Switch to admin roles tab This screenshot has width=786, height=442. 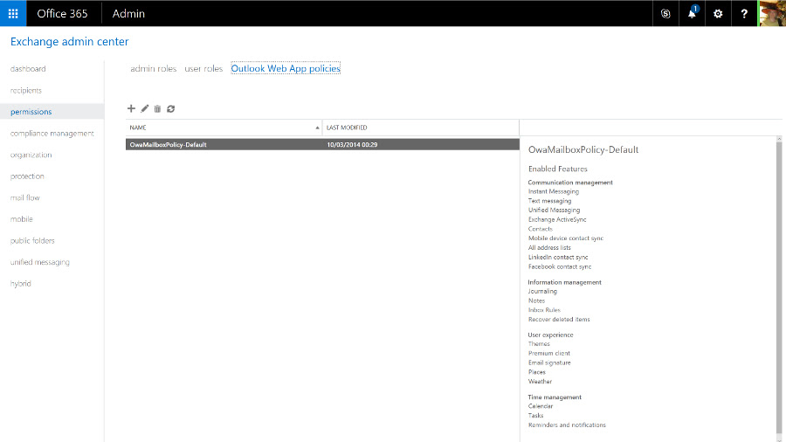(x=154, y=69)
